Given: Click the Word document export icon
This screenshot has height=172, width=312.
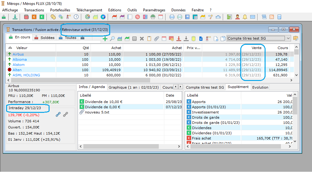Looking at the screenshot, I should click(x=201, y=39).
